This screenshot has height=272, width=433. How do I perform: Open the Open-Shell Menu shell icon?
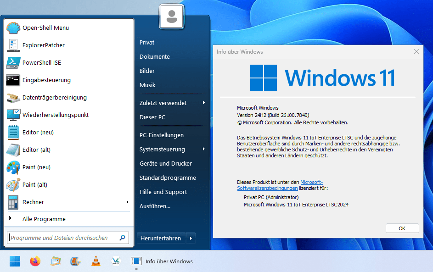13,28
